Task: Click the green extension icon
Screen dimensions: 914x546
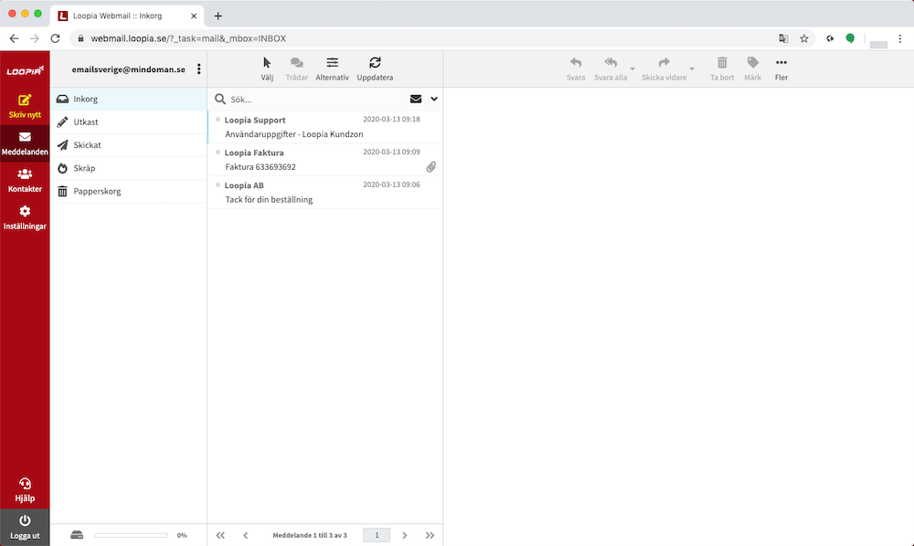Action: (850, 38)
